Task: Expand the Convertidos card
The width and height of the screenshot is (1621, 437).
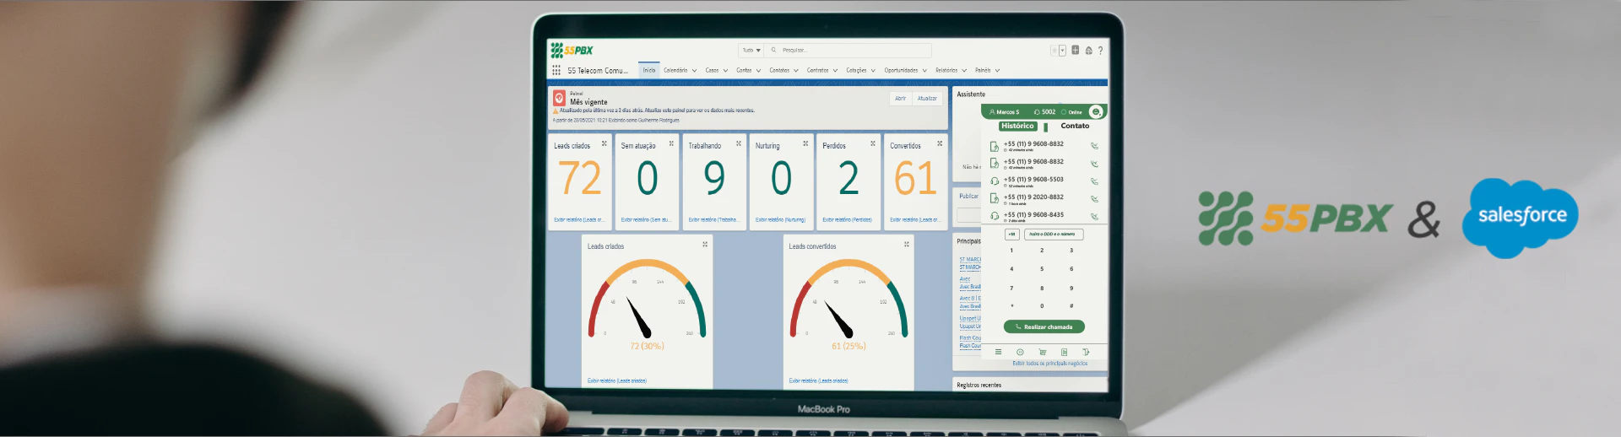Action: [940, 143]
